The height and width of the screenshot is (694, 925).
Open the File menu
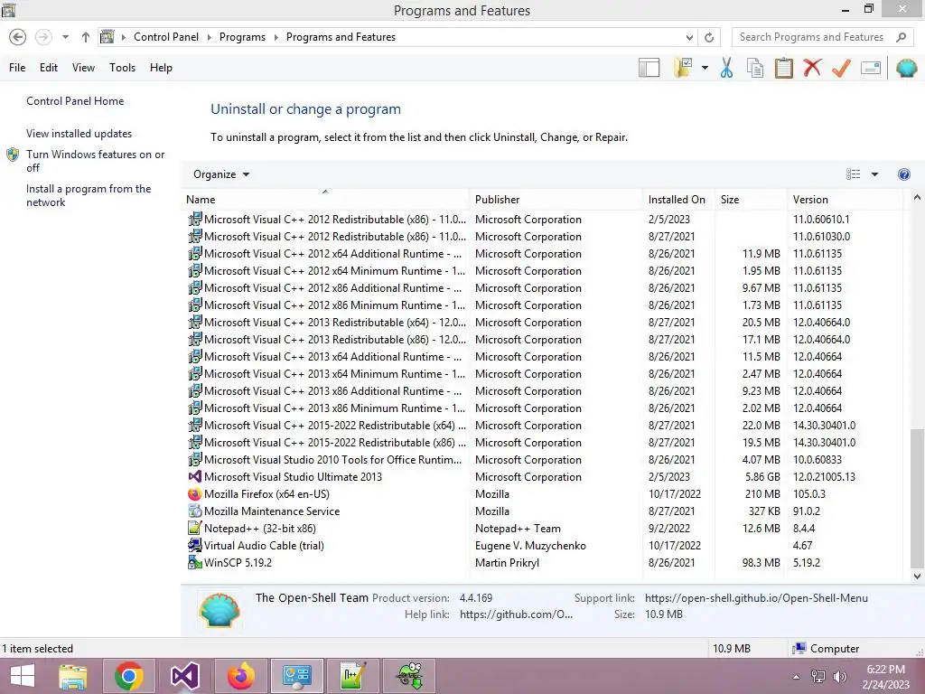pyautogui.click(x=17, y=68)
